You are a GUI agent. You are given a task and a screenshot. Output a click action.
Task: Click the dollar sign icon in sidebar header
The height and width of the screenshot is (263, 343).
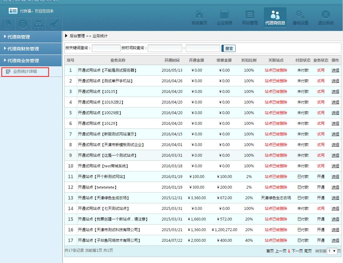tap(23, 24)
